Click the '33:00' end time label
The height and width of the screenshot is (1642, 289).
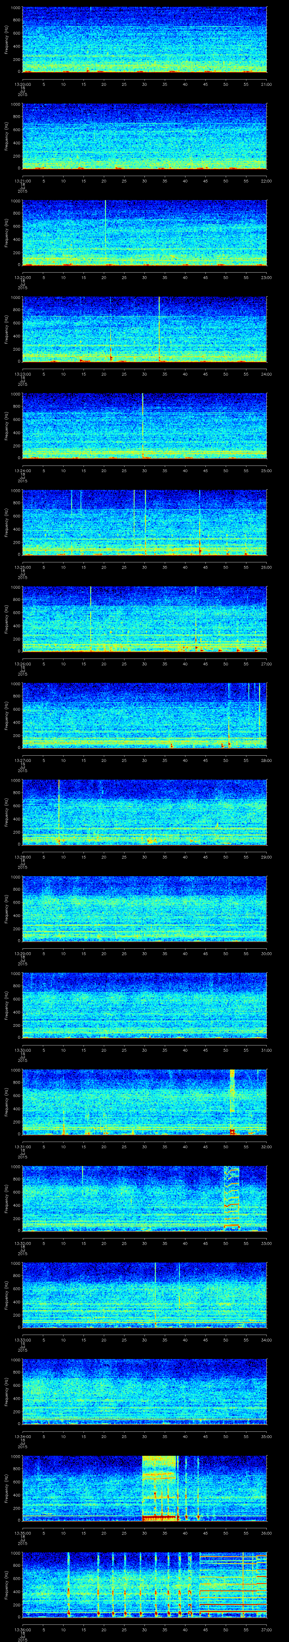[x=267, y=1243]
